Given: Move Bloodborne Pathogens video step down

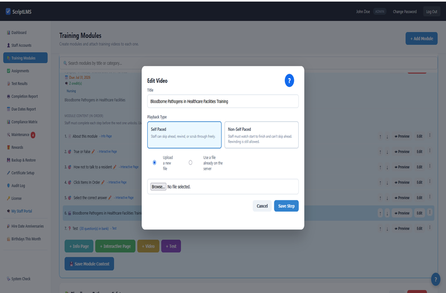Looking at the screenshot, I should point(387,213).
